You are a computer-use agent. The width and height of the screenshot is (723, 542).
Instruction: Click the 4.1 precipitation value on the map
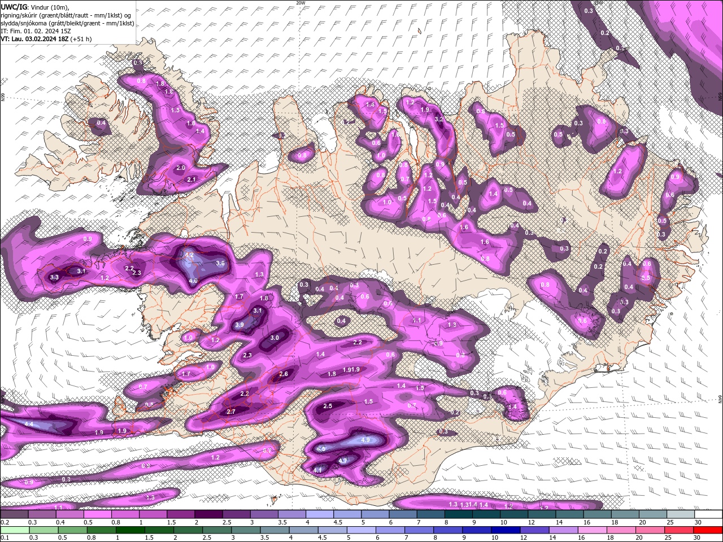[317, 470]
